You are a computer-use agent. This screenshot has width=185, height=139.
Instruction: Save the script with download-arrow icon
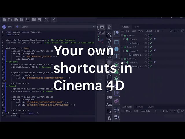[16, 20]
